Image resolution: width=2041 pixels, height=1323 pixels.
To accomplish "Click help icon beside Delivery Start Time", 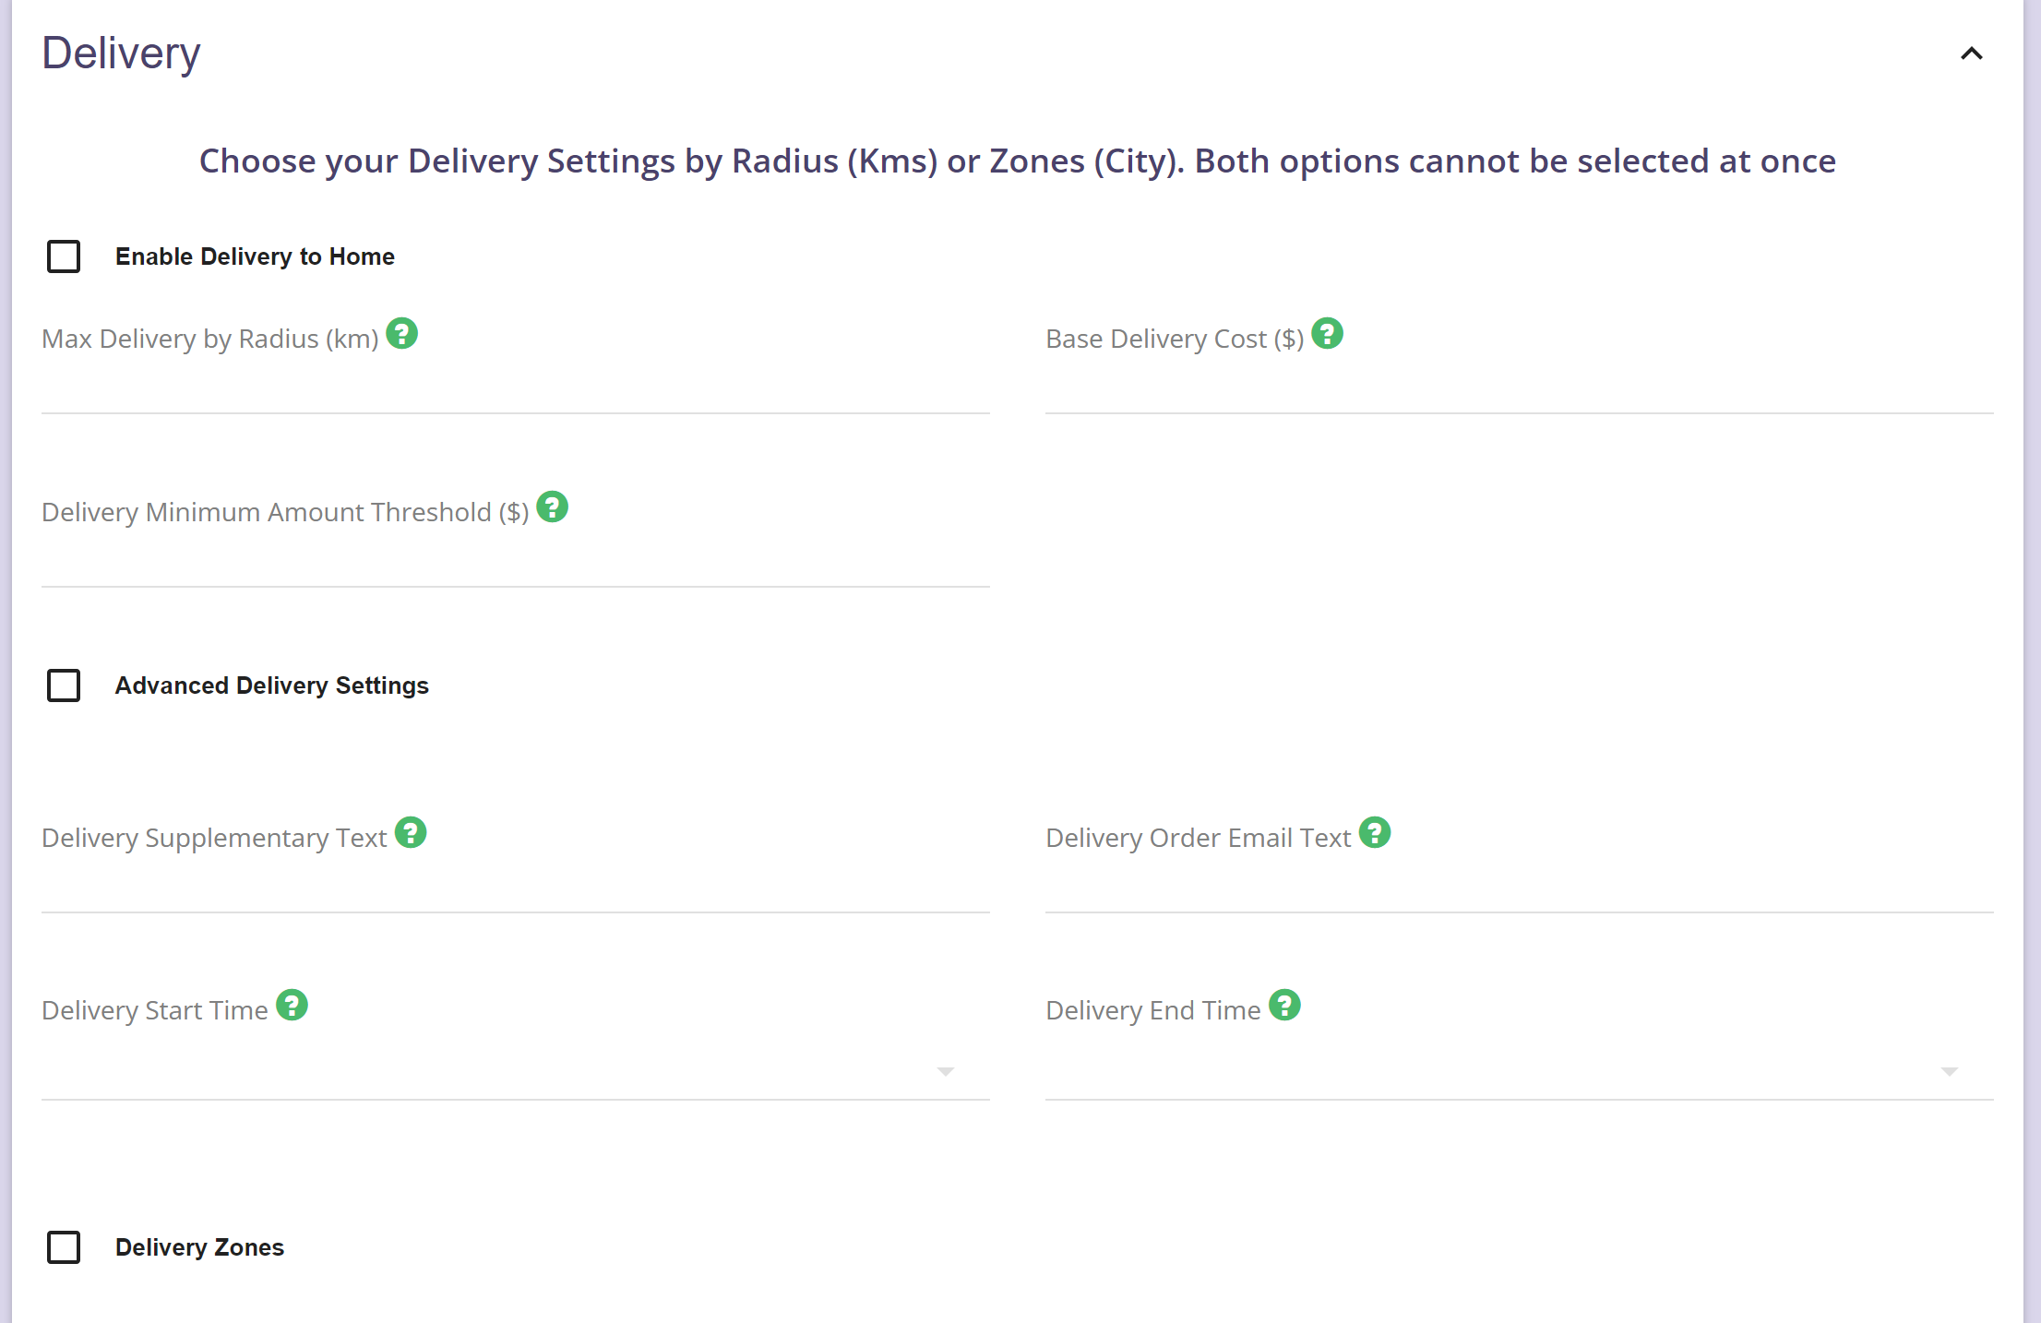I will (x=292, y=1005).
